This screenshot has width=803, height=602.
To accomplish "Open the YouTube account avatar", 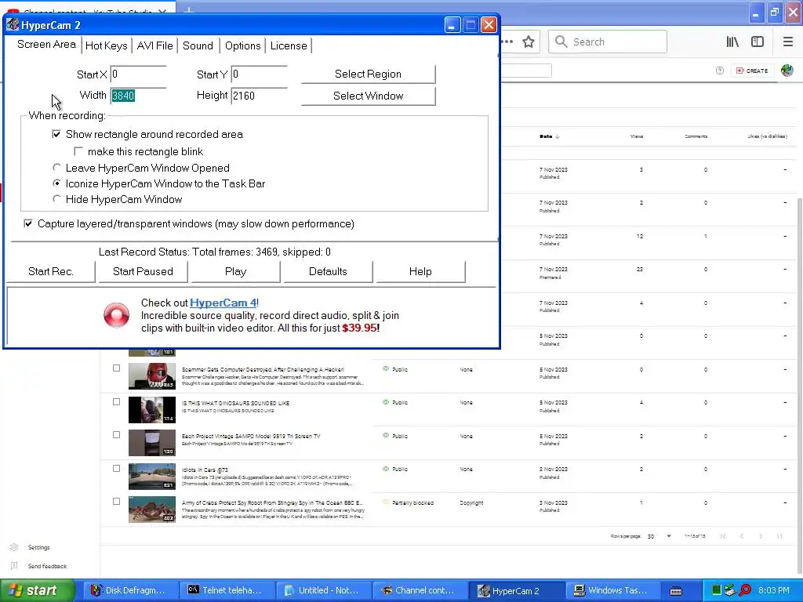I will [787, 71].
